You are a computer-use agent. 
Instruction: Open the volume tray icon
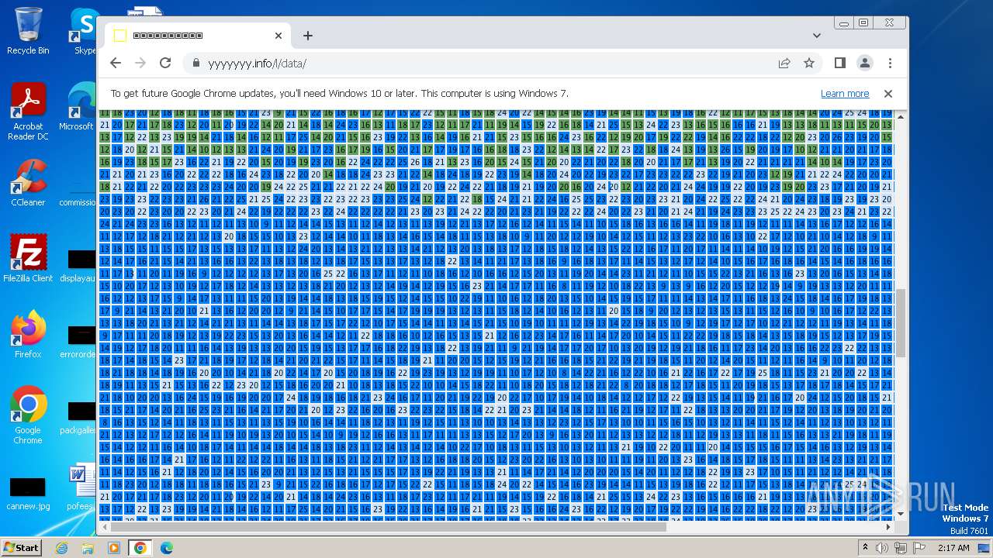tap(883, 548)
